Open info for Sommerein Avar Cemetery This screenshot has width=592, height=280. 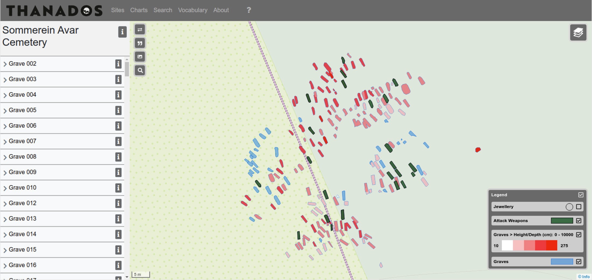122,32
